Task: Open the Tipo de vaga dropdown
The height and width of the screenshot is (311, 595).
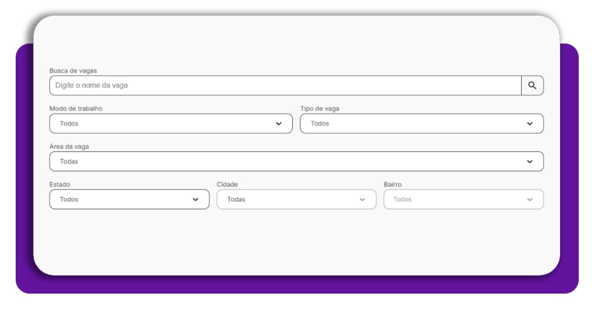Action: 422,124
